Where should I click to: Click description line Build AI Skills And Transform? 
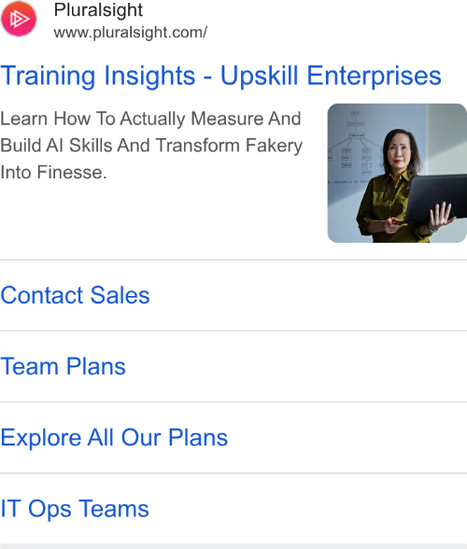151,146
